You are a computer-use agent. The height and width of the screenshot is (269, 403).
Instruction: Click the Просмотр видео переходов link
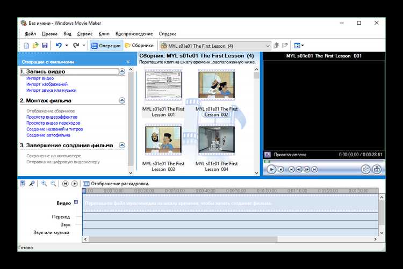point(53,123)
